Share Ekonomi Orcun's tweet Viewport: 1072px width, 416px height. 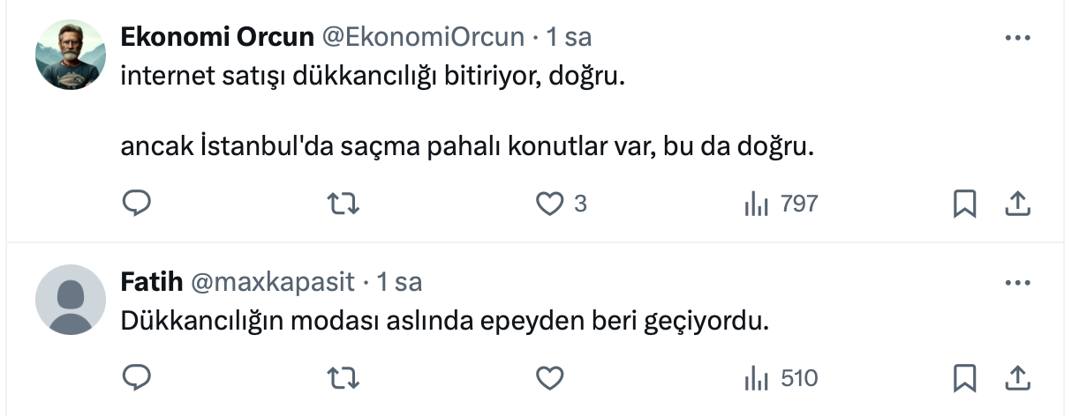(1017, 204)
